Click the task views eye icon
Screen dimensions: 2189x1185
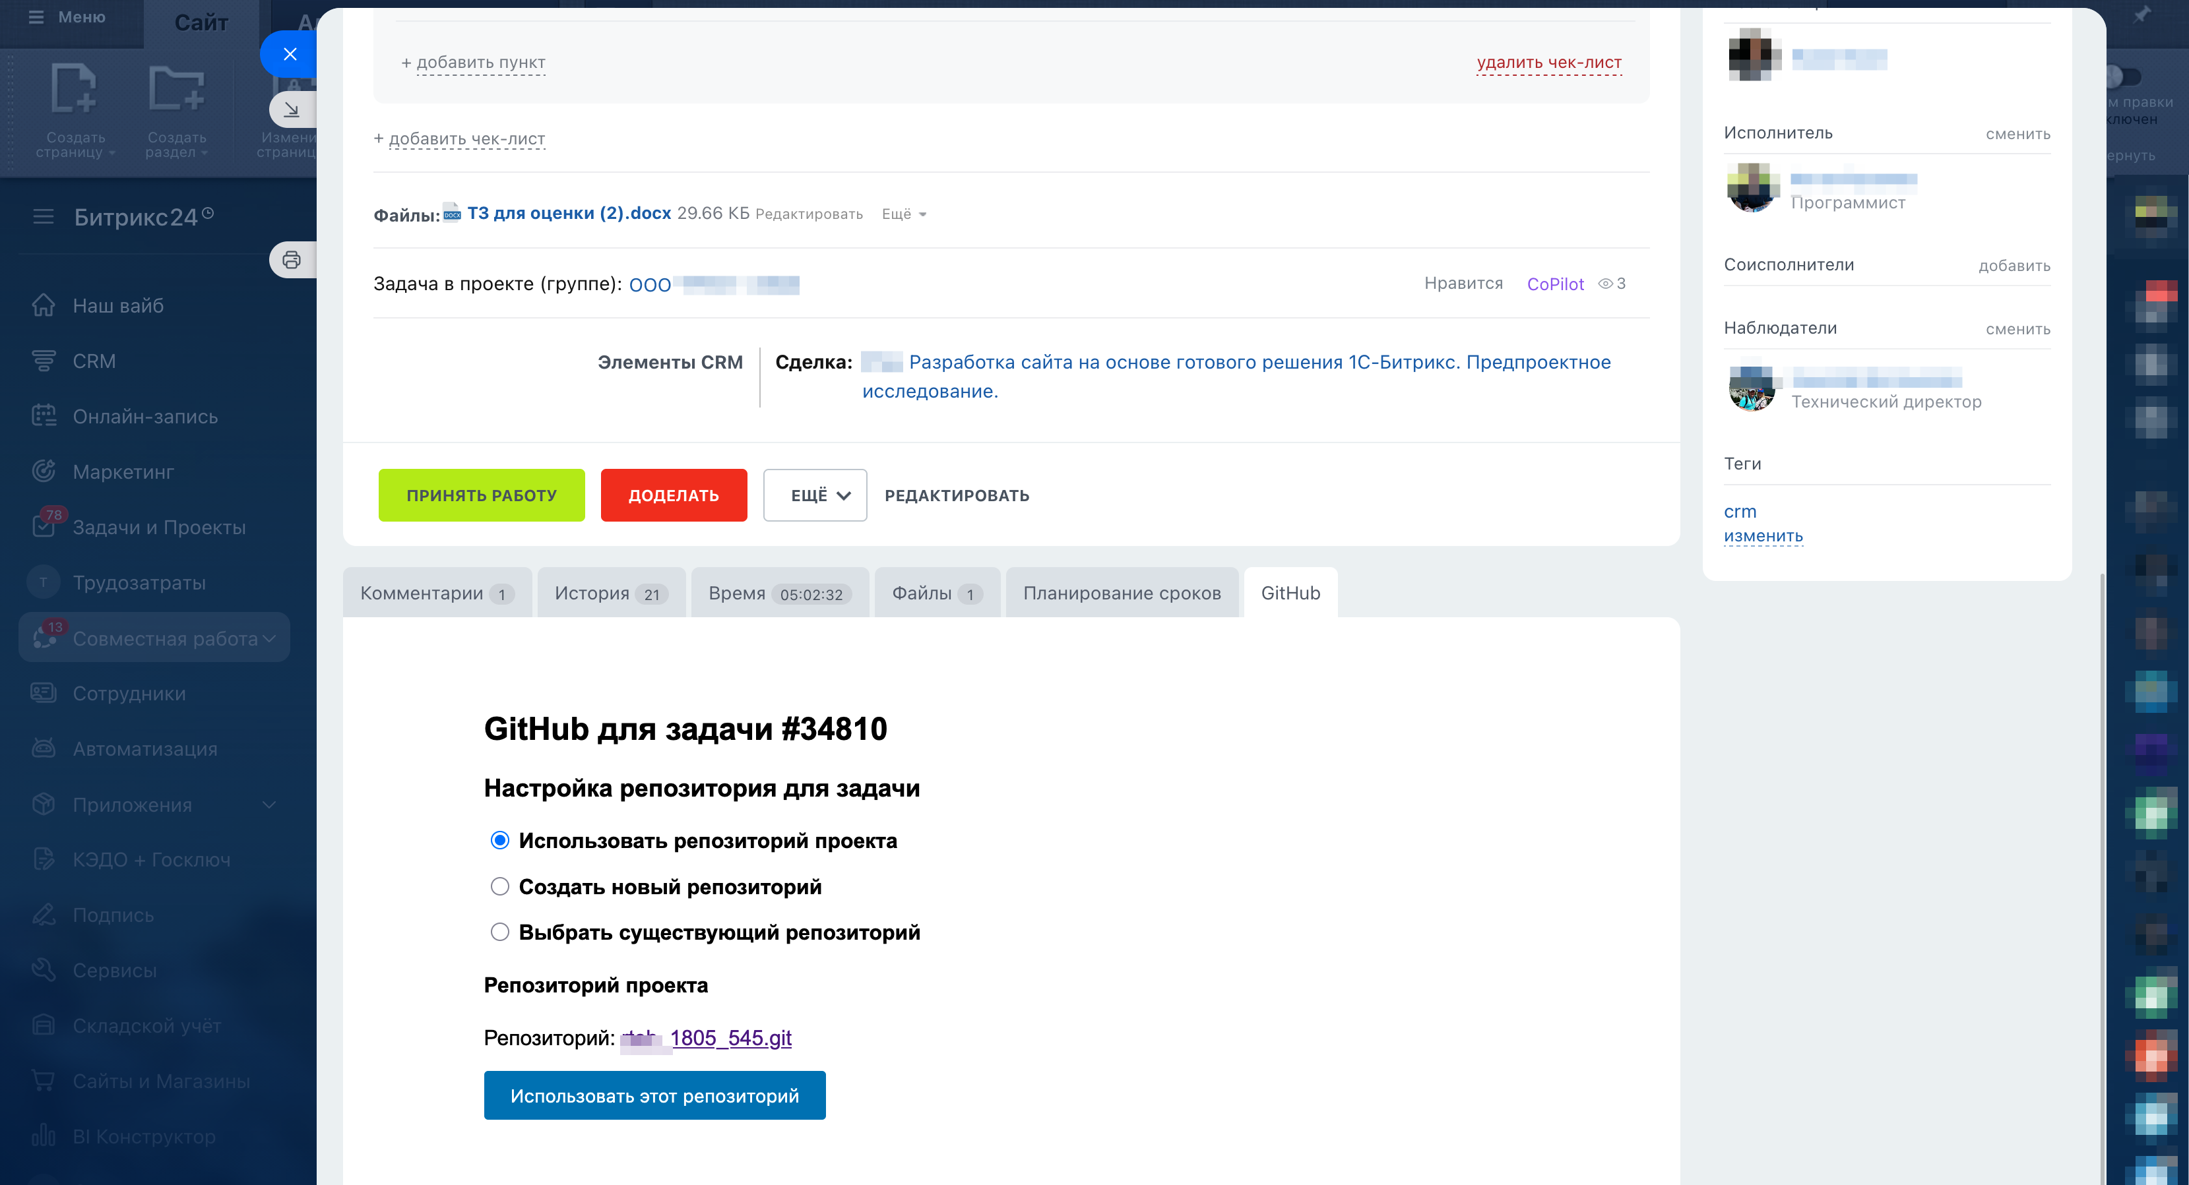(x=1605, y=284)
